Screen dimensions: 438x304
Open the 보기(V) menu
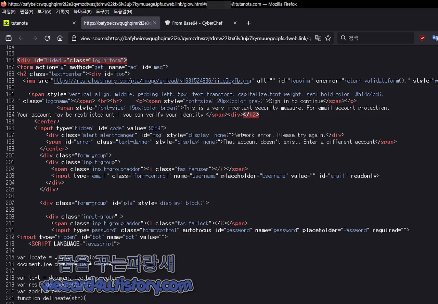[x=44, y=12]
